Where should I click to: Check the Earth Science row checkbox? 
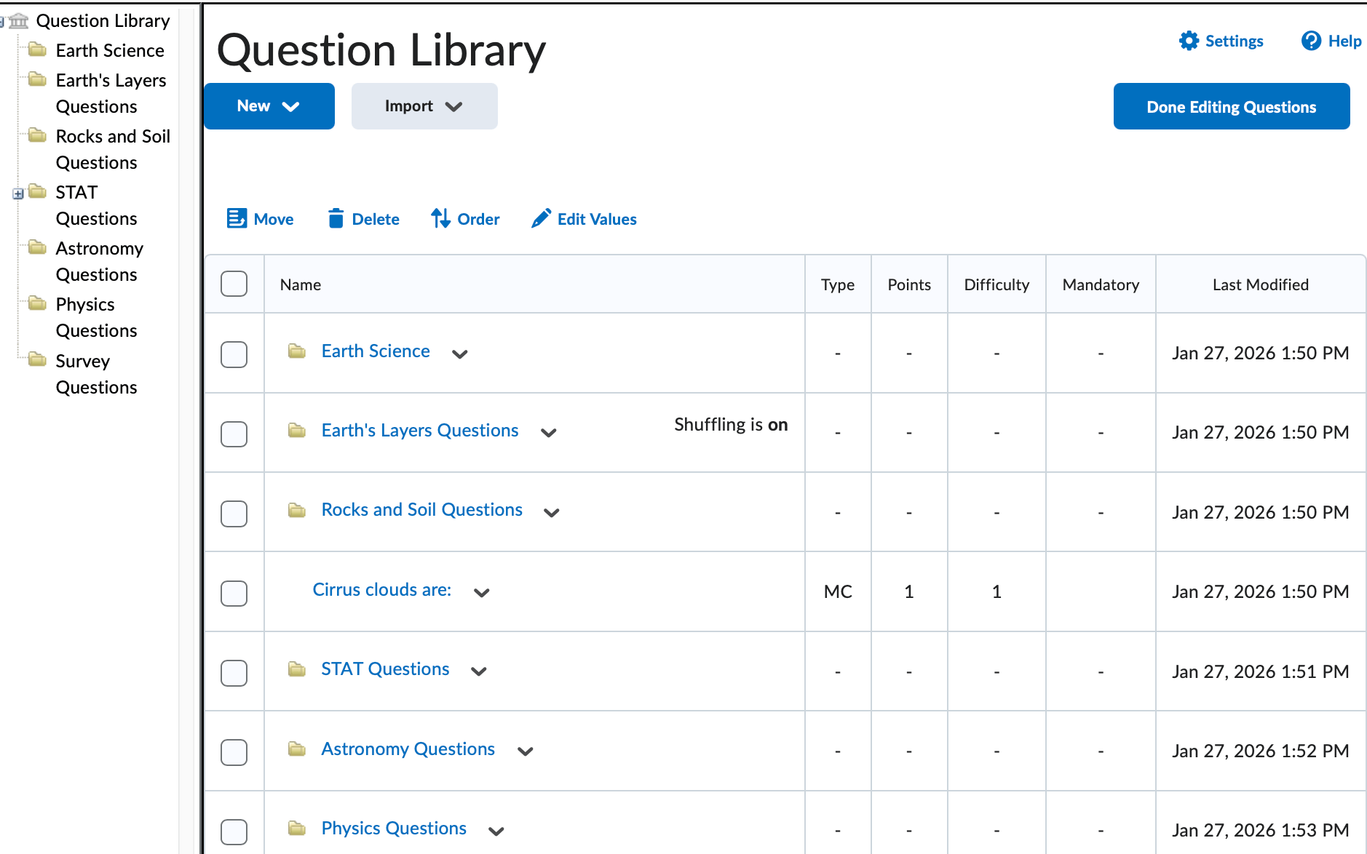coord(234,354)
